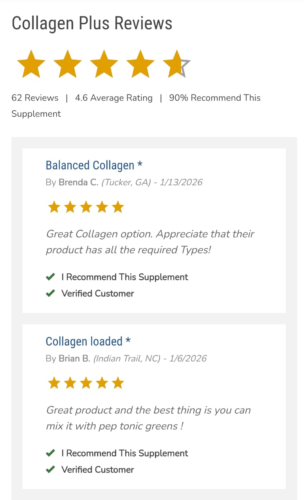This screenshot has width=304, height=500.
Task: Open the 'Balanced Collagen' review title
Action: pyautogui.click(x=90, y=166)
